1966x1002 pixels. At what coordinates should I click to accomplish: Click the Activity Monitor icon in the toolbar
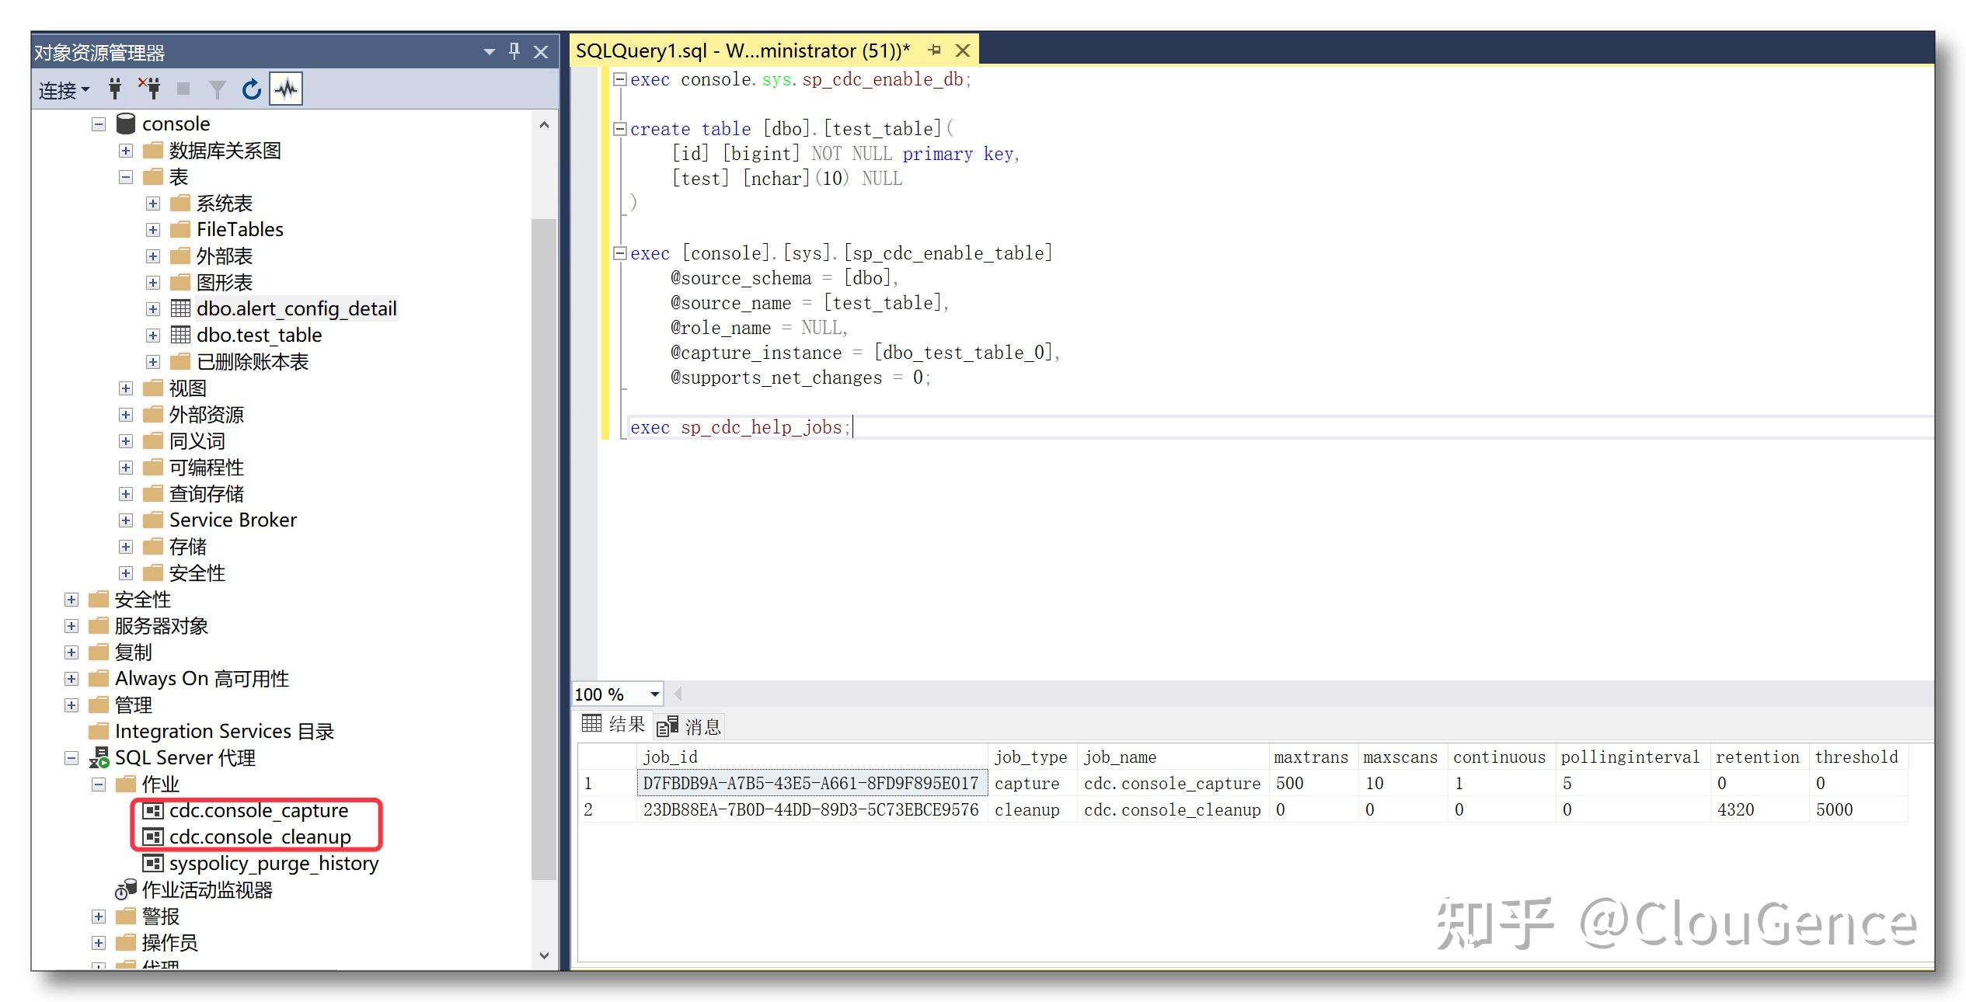point(286,88)
